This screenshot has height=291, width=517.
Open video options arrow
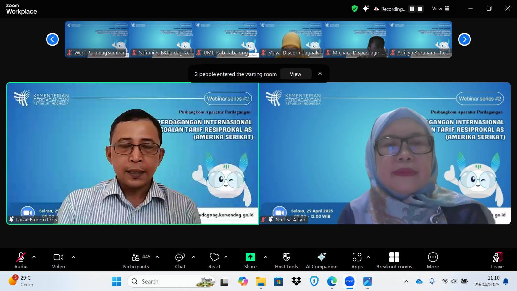pyautogui.click(x=73, y=257)
